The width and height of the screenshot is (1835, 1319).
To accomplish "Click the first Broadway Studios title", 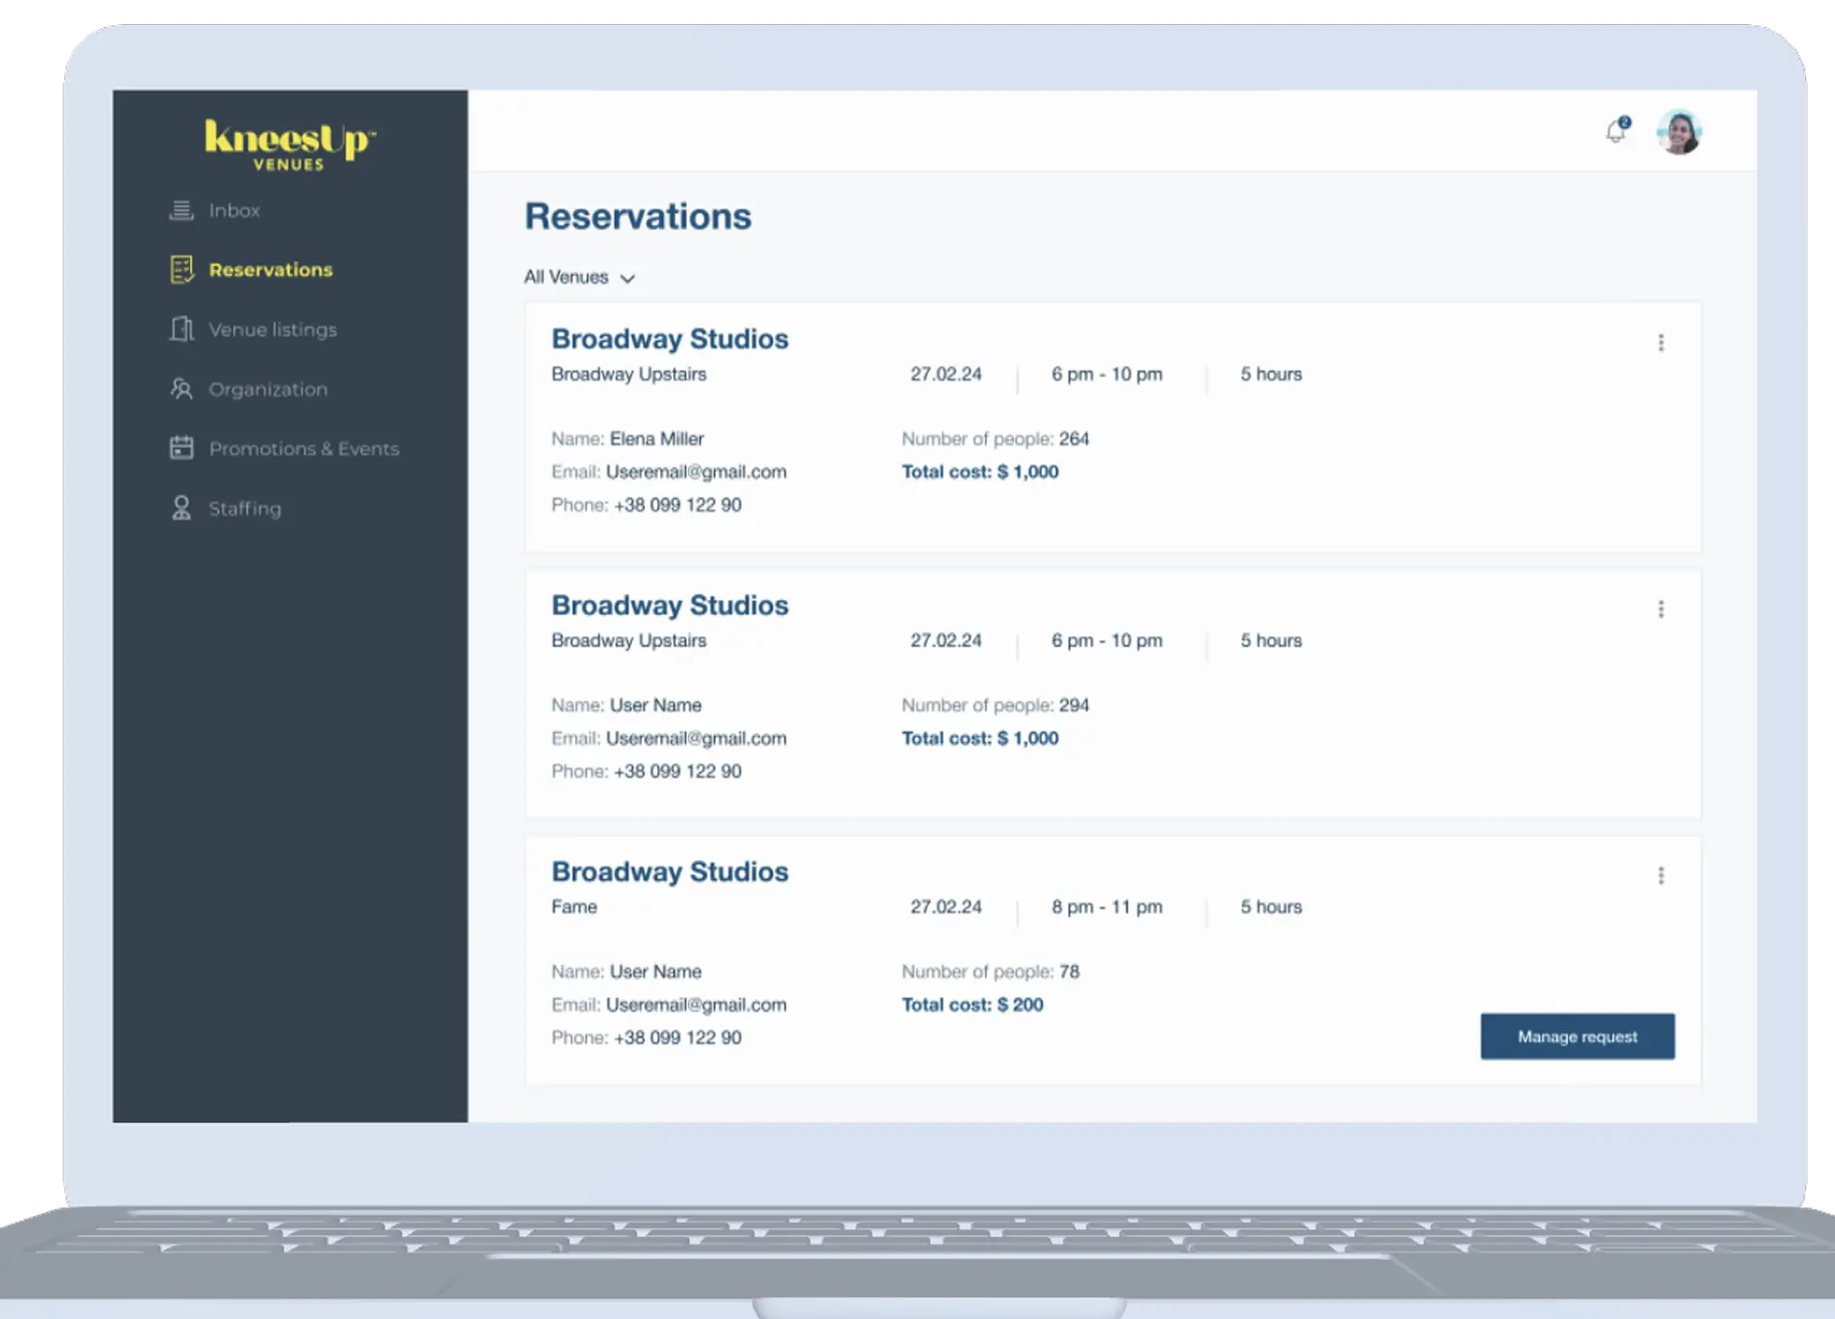I will [x=670, y=339].
